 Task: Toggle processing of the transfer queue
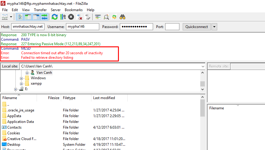(x=63, y=17)
